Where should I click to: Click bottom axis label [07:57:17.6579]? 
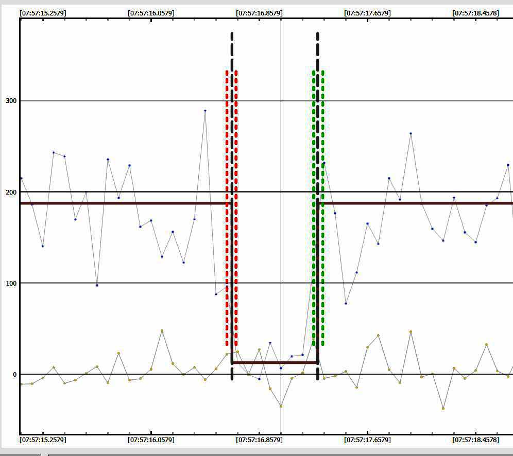(367, 440)
